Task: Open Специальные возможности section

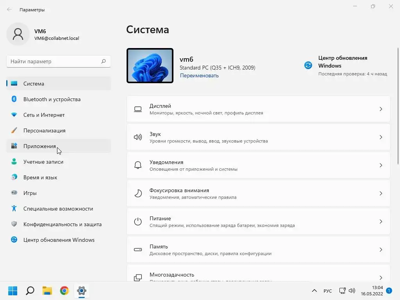Action: [x=59, y=209]
